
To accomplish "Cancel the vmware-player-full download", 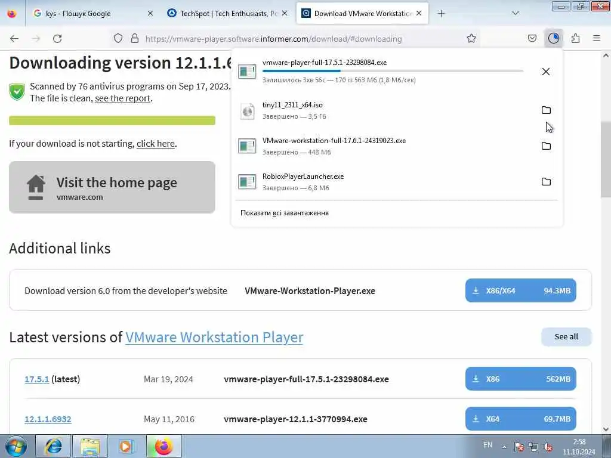I will point(546,72).
